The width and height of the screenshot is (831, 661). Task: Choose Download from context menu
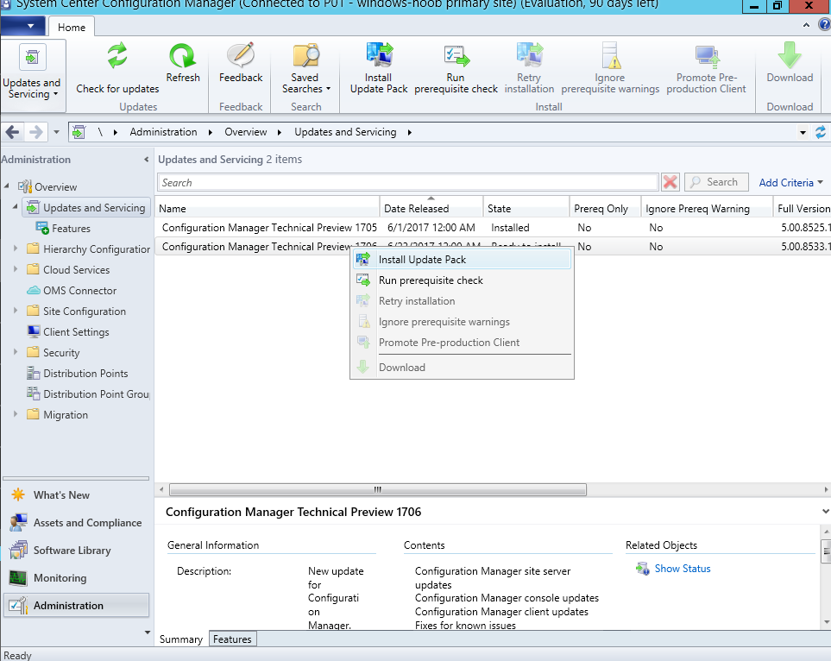462,368
